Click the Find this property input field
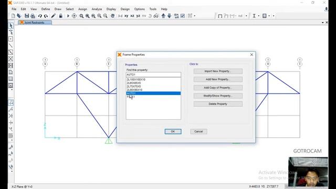Viewport: 336px width, 189px height. point(153,75)
